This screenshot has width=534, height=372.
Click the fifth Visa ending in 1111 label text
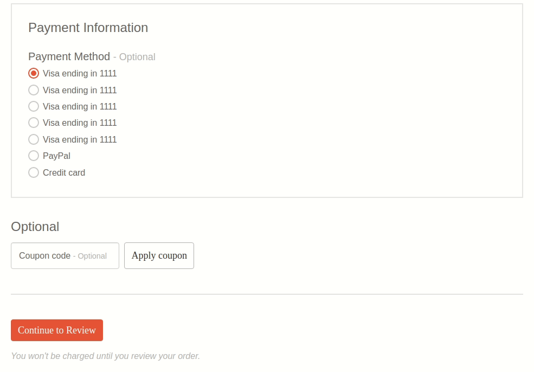pyautogui.click(x=80, y=140)
